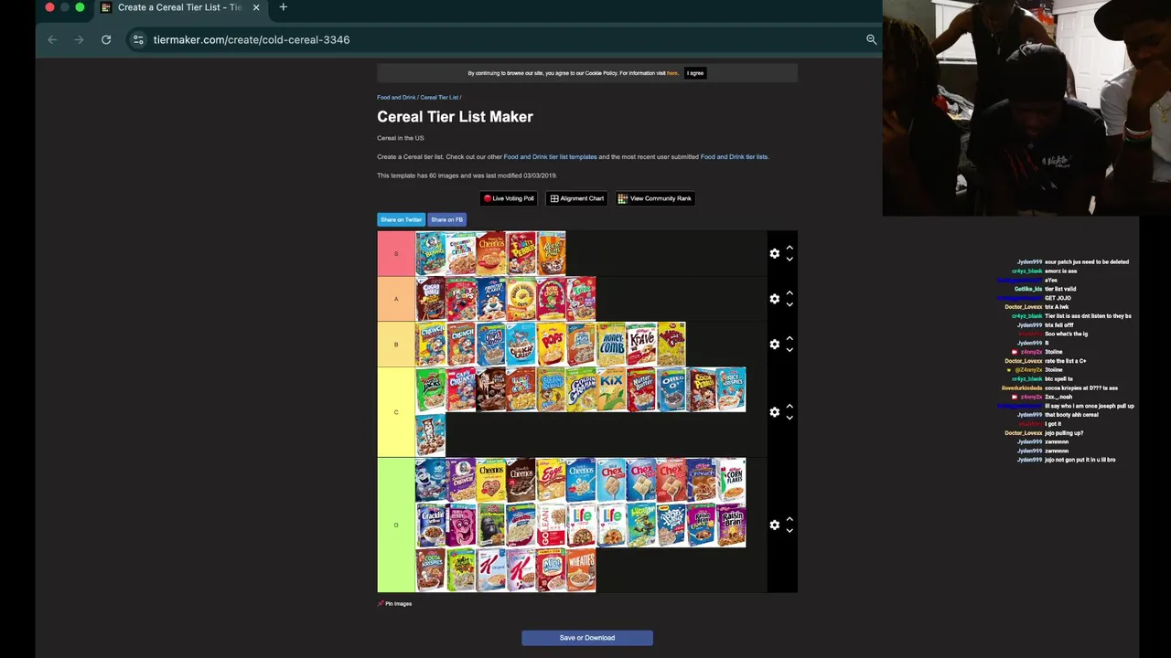Open settings gear for the C tier row
This screenshot has height=658, width=1171.
775,412
